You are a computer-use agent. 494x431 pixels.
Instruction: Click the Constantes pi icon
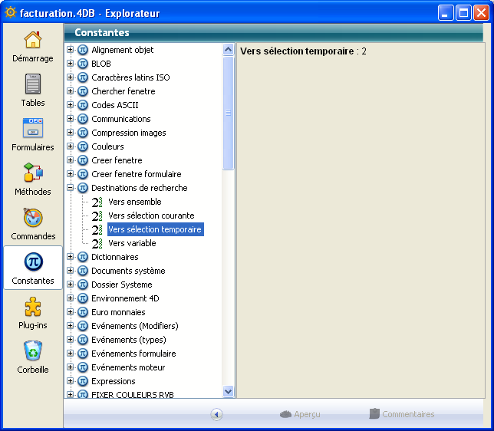(x=33, y=262)
